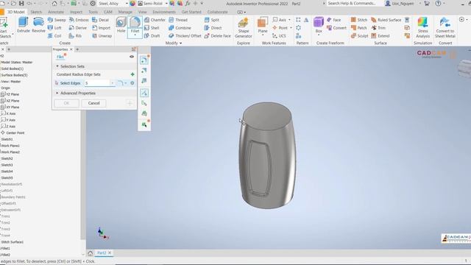This screenshot has width=471, height=265.
Task: Open the Axis dropdown arrow
Action: pos(289,20)
